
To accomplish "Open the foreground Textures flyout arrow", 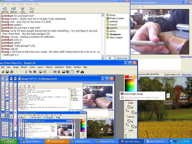I will click(x=132, y=122).
